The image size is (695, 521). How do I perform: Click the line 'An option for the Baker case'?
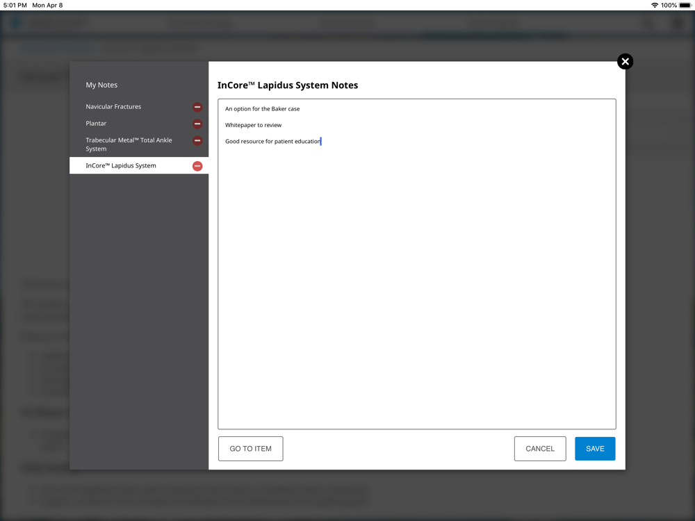[x=263, y=109]
